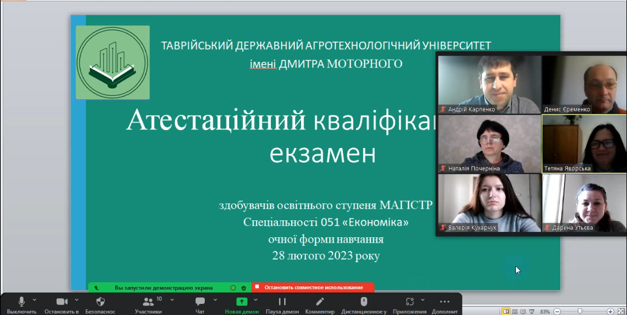Click green screen-sharing status bar text
The image size is (627, 315).
click(x=163, y=288)
